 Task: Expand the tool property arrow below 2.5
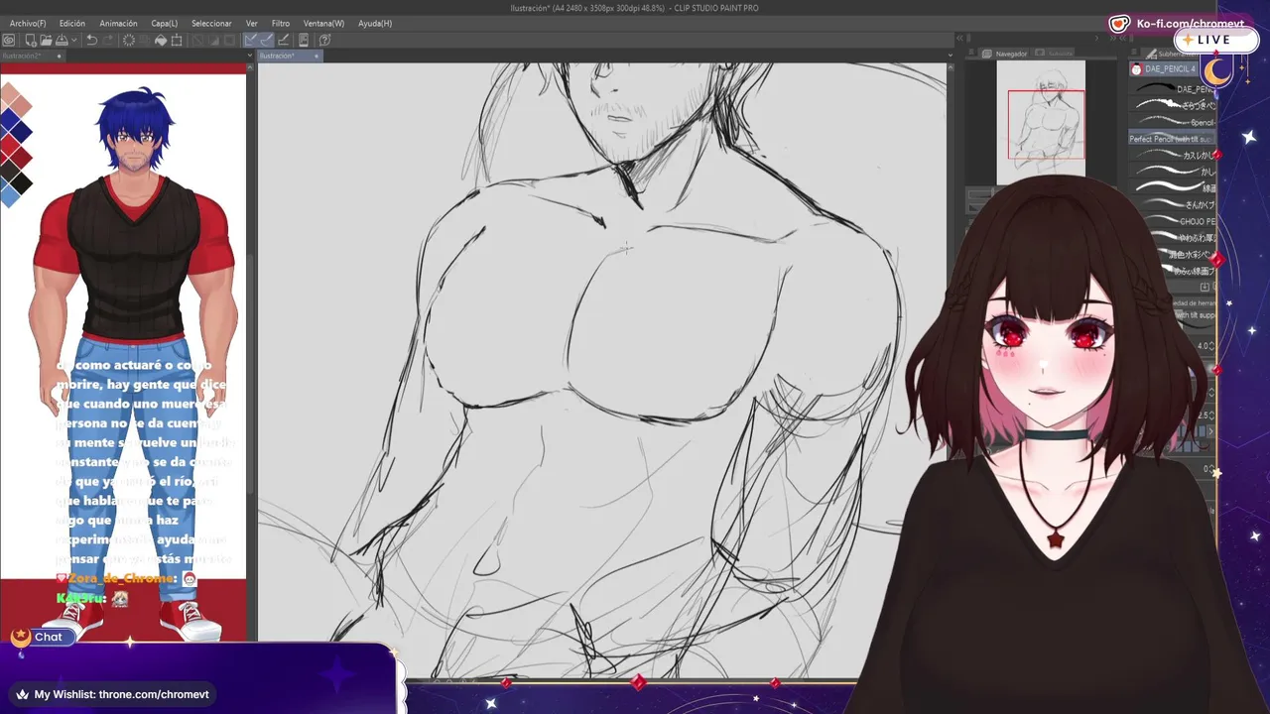[x=1210, y=432]
